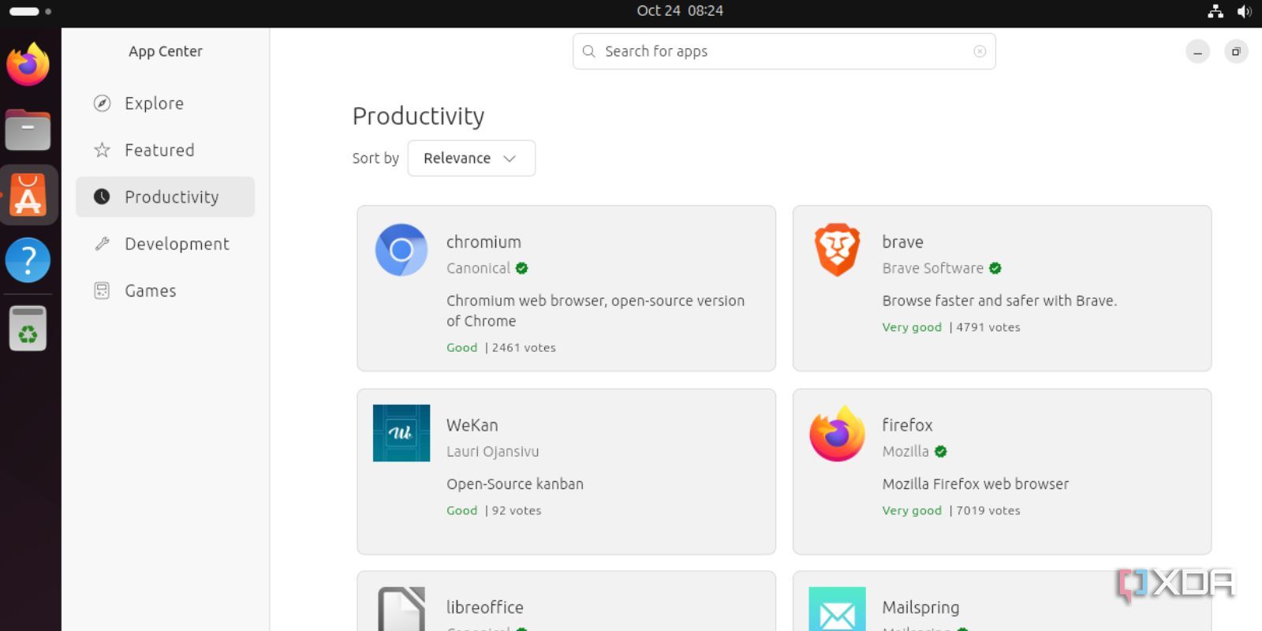
Task: Click the chromium app icon
Action: [x=401, y=250]
